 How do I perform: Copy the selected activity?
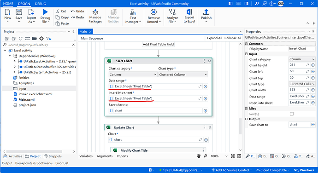tap(62, 17)
